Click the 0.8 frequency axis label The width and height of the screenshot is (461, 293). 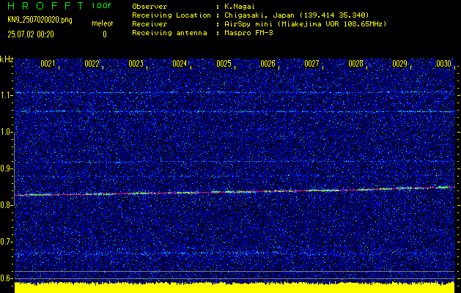coord(6,205)
